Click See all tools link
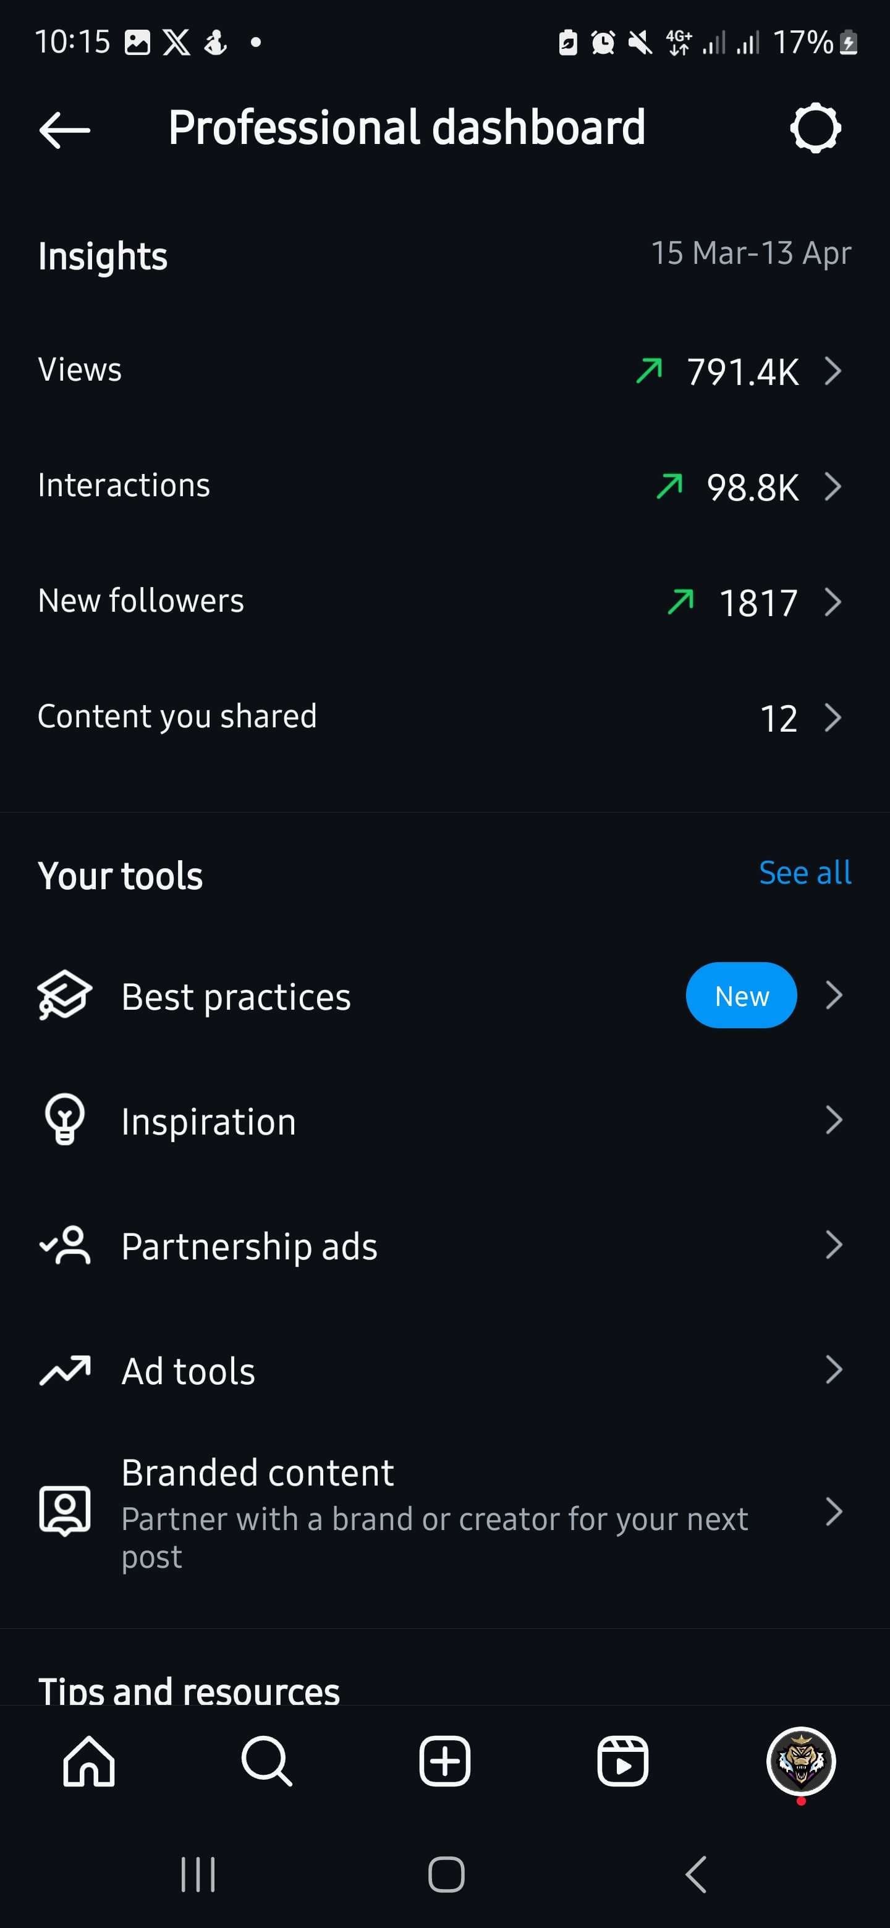890x1928 pixels. [805, 873]
